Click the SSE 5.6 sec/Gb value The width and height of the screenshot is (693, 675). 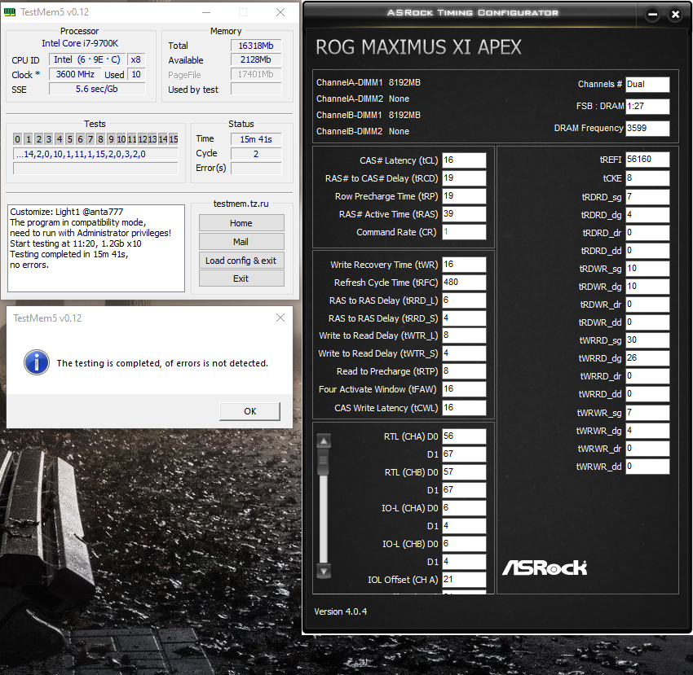pos(97,89)
